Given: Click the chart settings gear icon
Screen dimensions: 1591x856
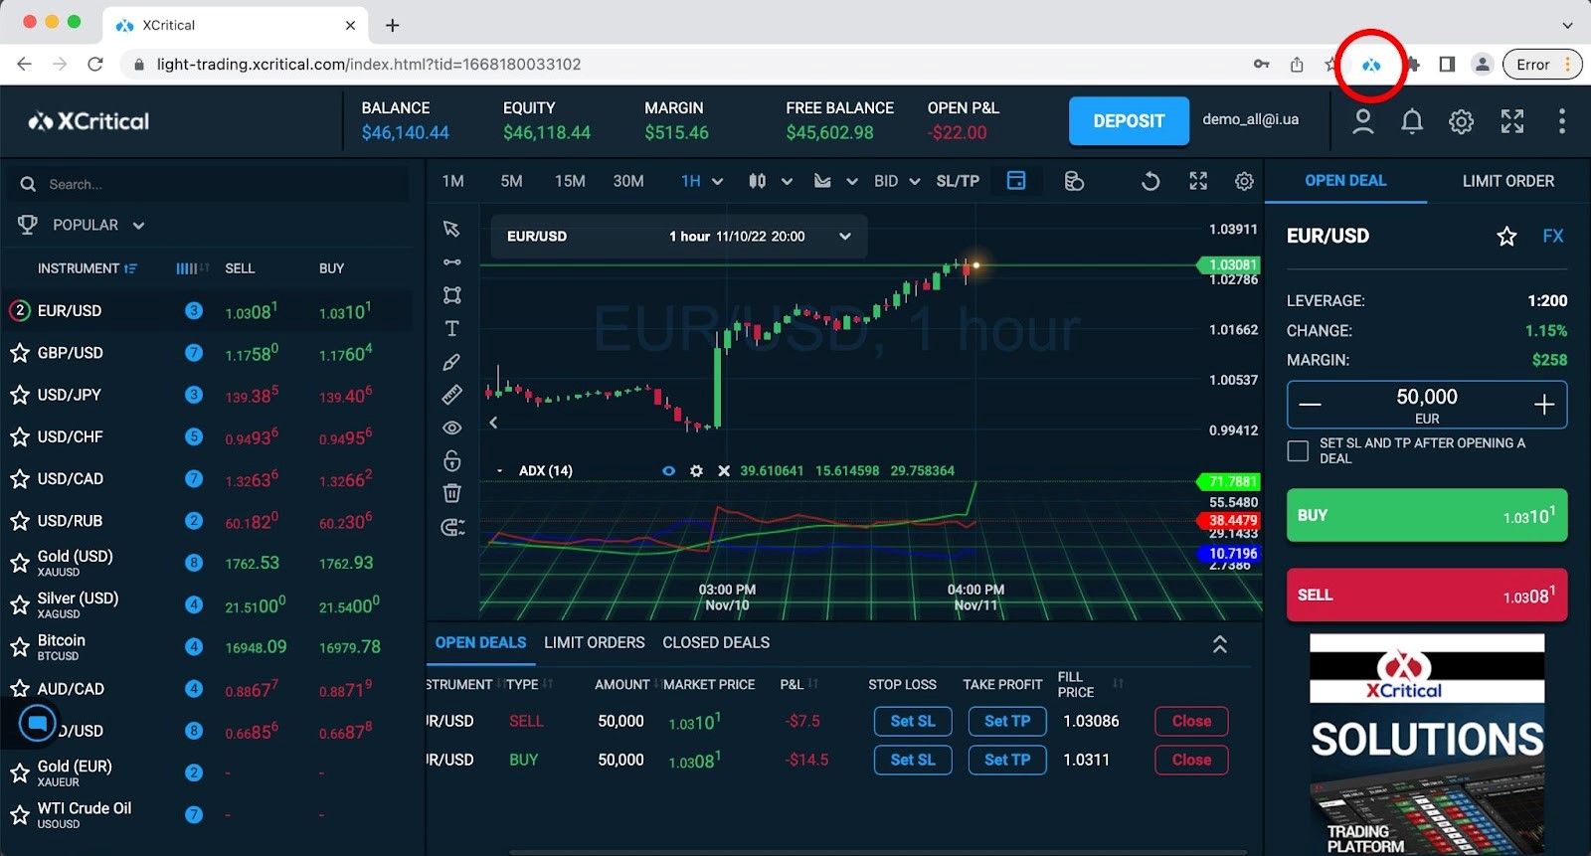Looking at the screenshot, I should click(x=1244, y=181).
